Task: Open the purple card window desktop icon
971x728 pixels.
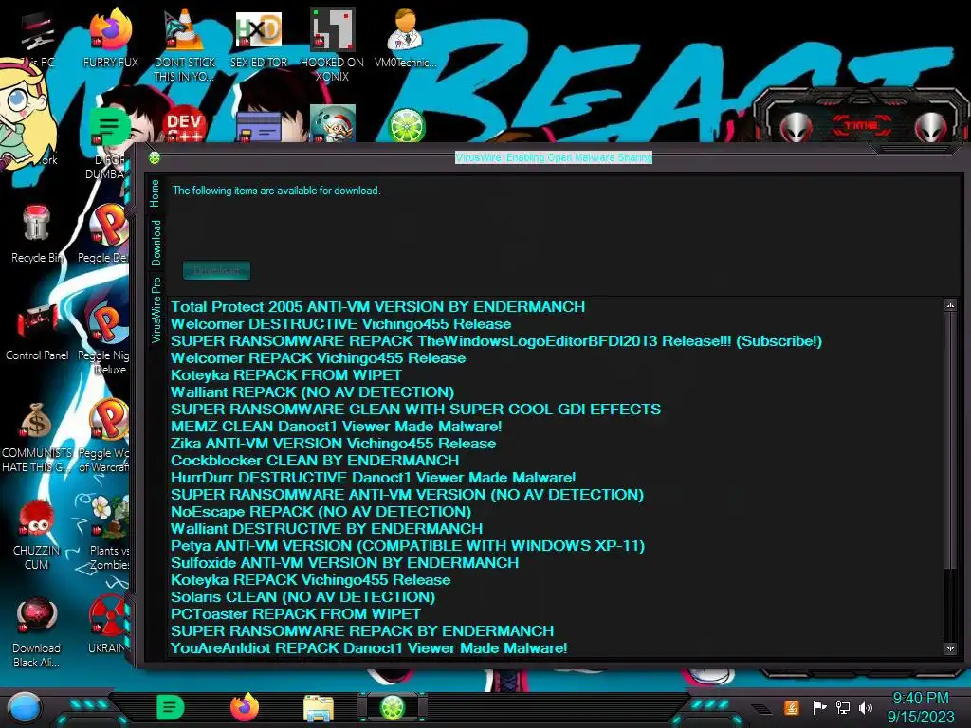Action: pos(259,127)
